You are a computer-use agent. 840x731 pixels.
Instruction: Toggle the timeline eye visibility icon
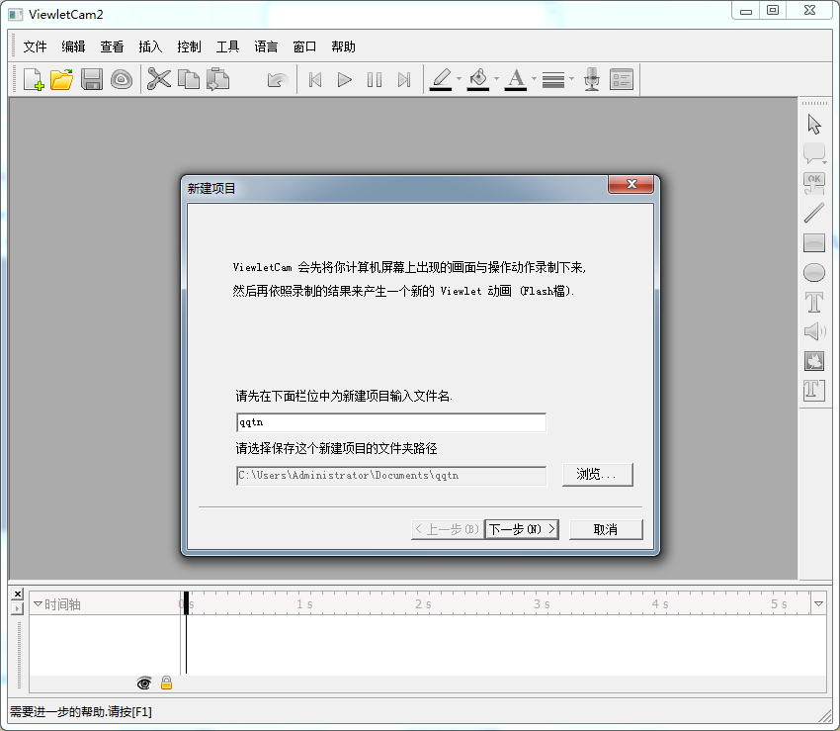144,683
